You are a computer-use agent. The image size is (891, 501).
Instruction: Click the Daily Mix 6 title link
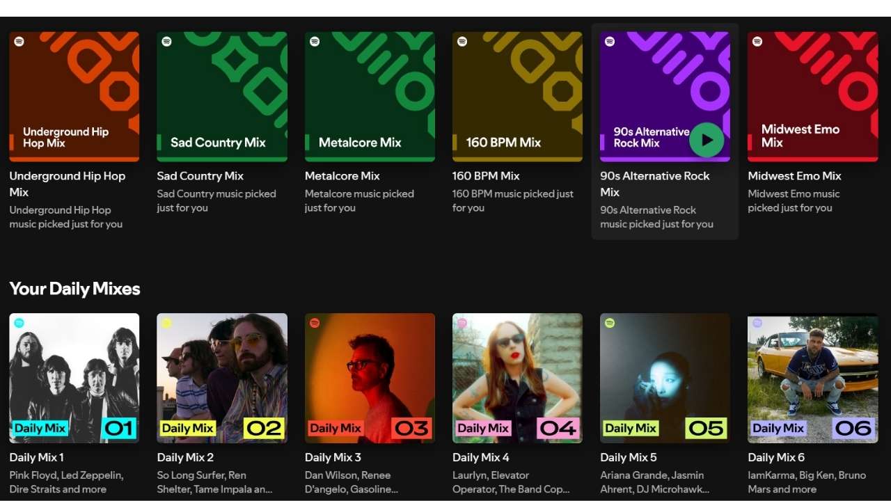pos(776,457)
